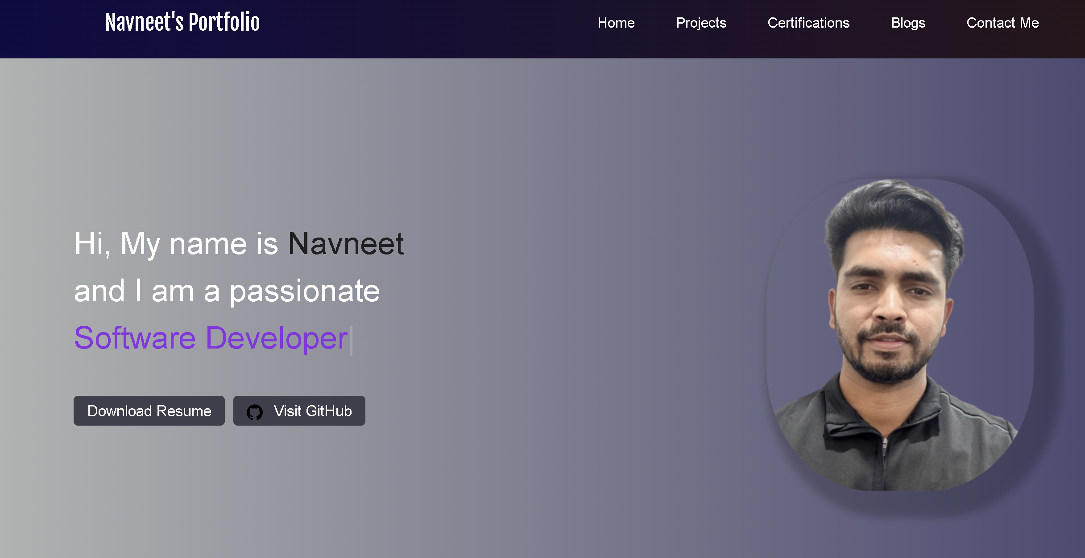
Task: Click the Visit GitHub button
Action: click(299, 410)
